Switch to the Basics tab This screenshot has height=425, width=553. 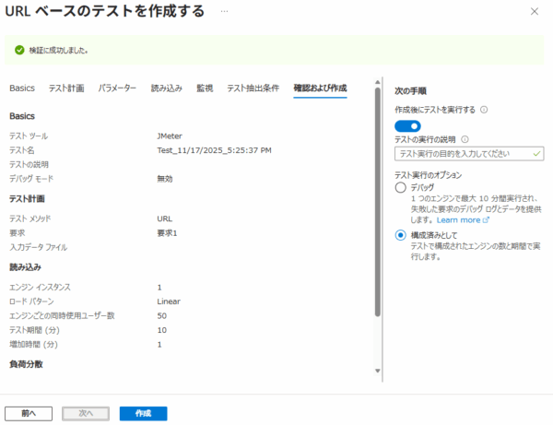(22, 89)
